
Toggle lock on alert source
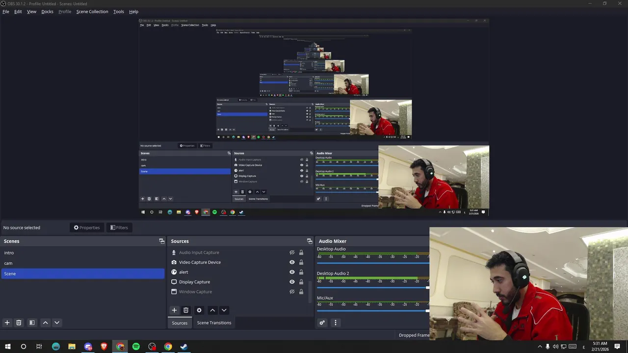[301, 272]
